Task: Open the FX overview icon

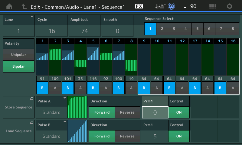Action: (x=139, y=6)
